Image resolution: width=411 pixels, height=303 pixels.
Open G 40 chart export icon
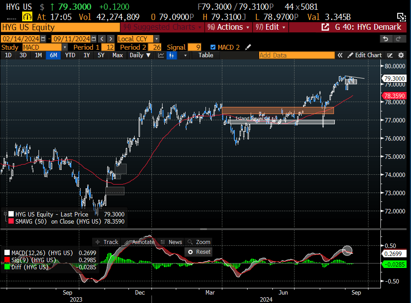pos(325,27)
